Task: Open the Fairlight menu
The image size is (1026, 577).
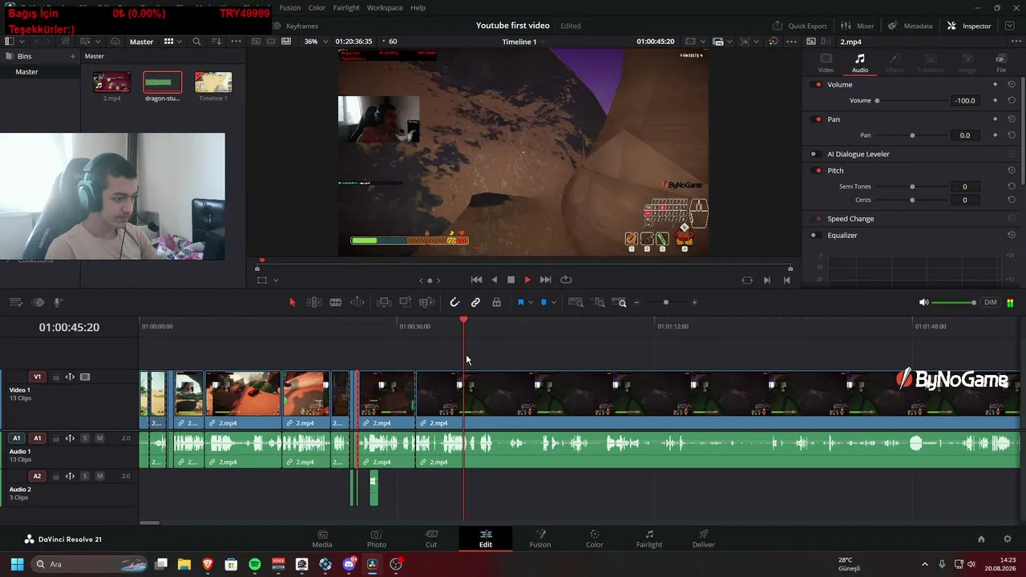Action: 346,7
